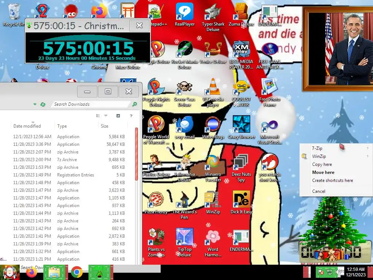Launch Talismania Deluxe shortcut
The width and height of the screenshot is (373, 280).
point(185,167)
